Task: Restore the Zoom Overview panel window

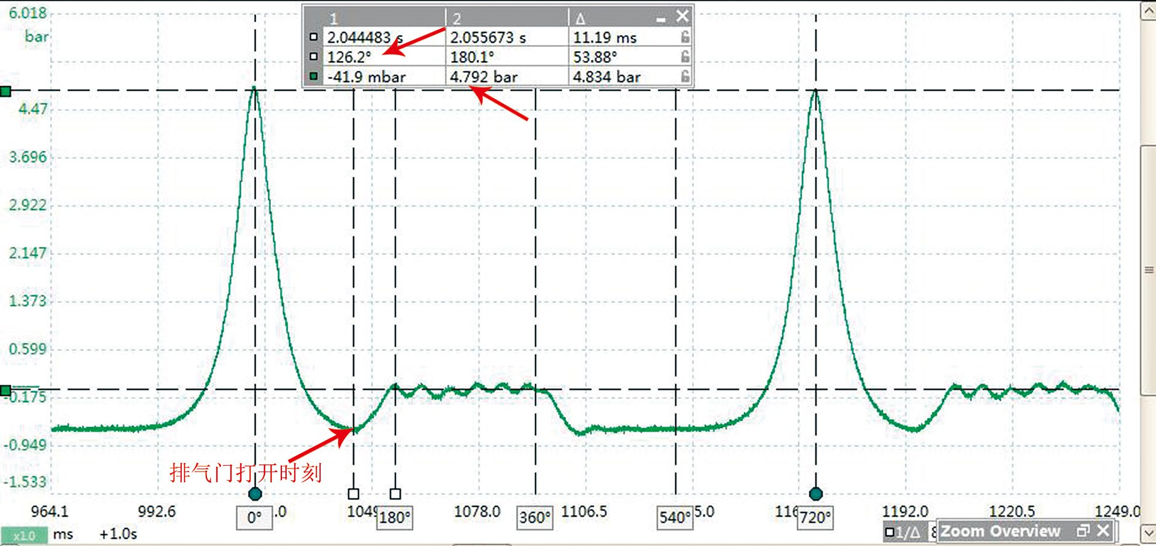Action: pos(1083,531)
